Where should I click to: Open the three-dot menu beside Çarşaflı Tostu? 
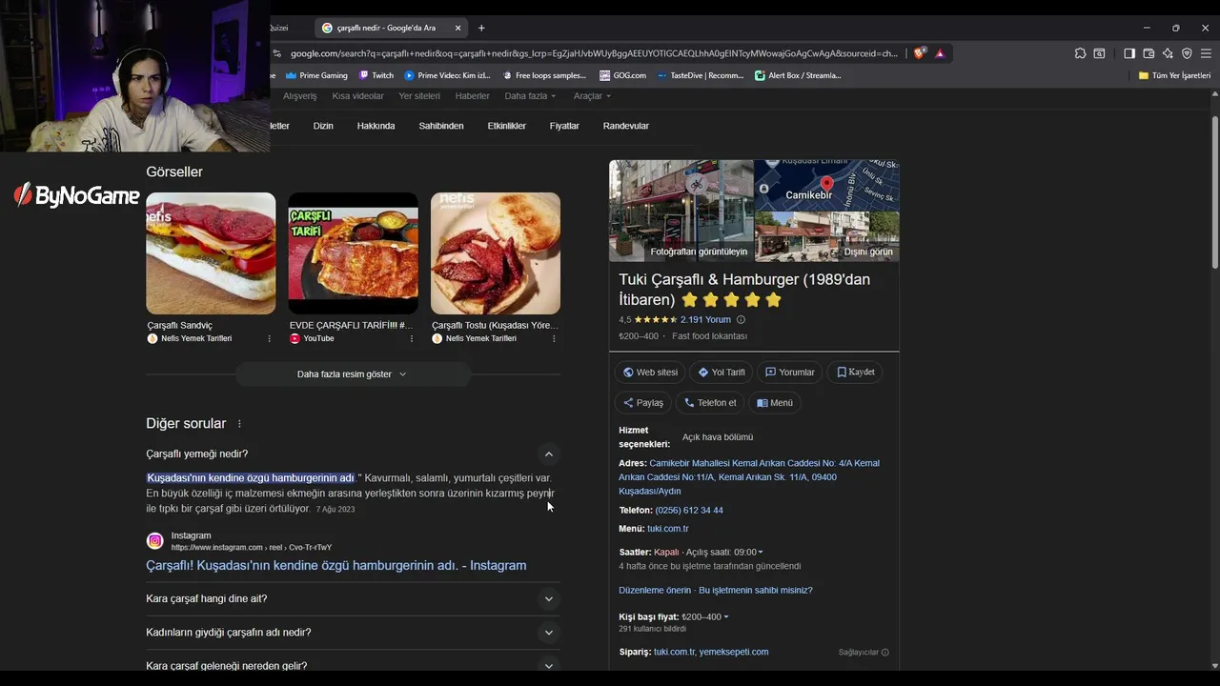(x=554, y=338)
